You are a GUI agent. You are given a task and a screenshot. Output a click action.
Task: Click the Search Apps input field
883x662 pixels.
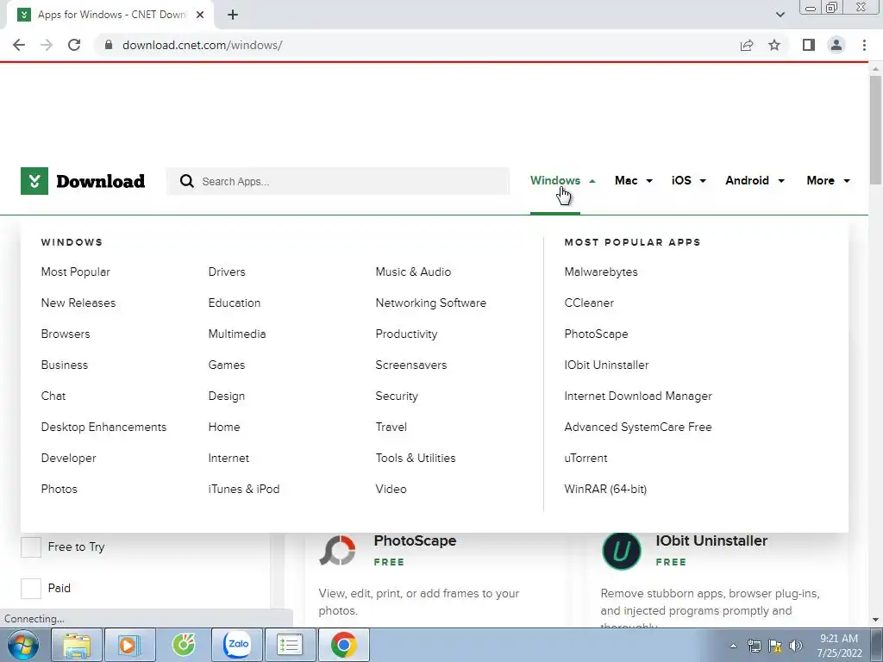(x=338, y=181)
